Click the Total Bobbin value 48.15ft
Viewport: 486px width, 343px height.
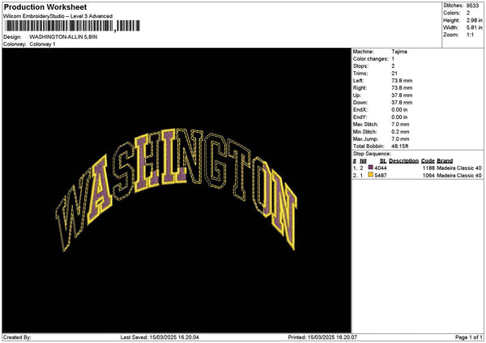pos(400,146)
